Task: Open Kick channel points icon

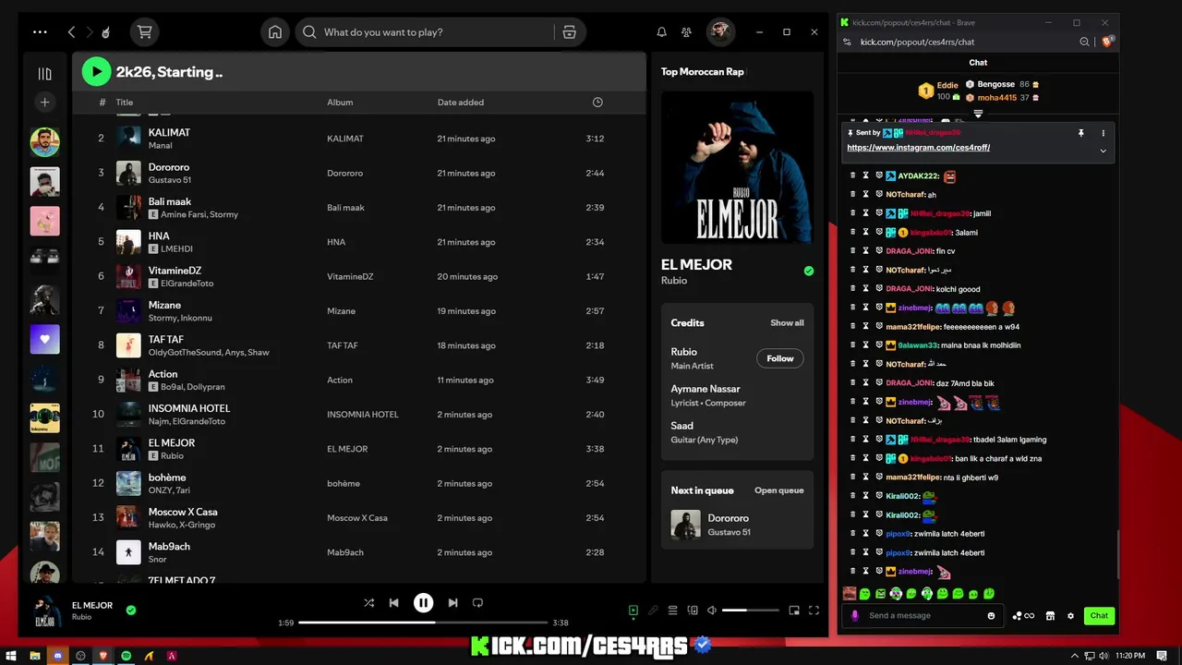Action: coord(1022,615)
